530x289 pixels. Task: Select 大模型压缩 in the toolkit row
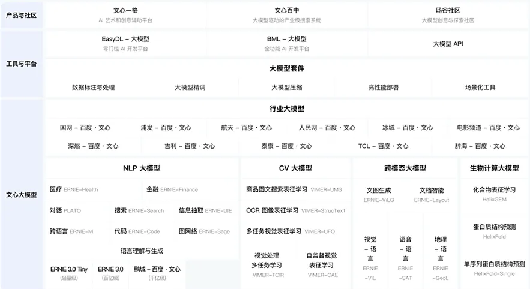(287, 87)
